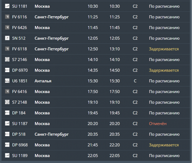Click Задерживается status for flight FV 6118

[164, 49]
